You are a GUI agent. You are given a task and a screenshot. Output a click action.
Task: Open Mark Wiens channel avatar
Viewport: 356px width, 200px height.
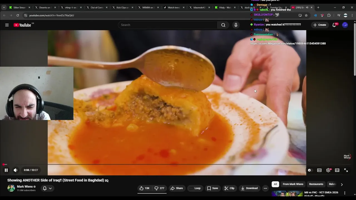[x=11, y=188]
